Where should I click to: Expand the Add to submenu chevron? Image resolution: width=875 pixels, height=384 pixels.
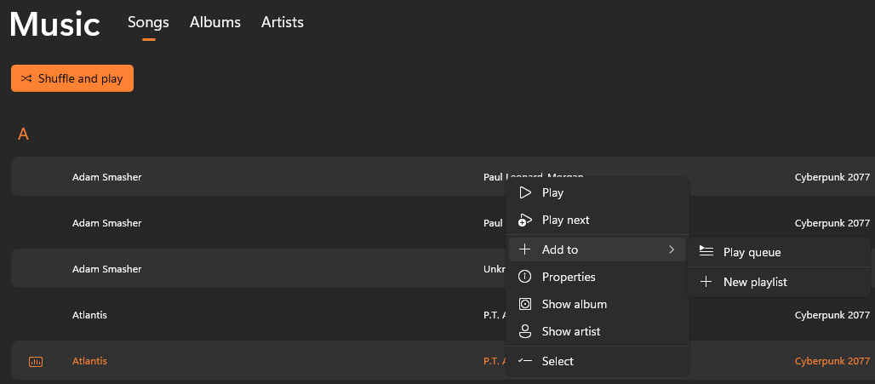point(672,249)
